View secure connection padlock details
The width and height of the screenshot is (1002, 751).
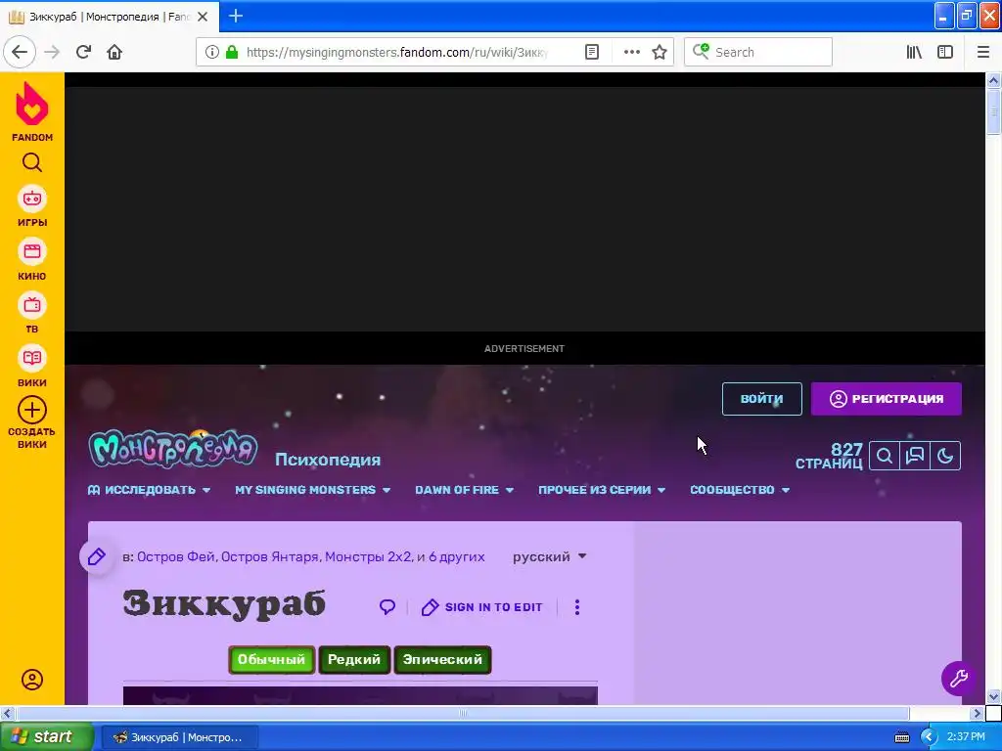tap(232, 52)
